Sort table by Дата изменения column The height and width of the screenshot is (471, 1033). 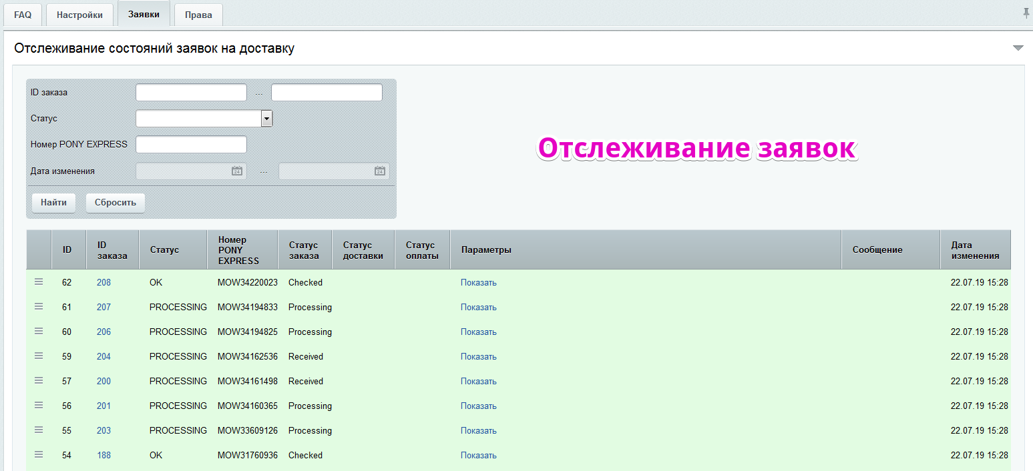975,250
